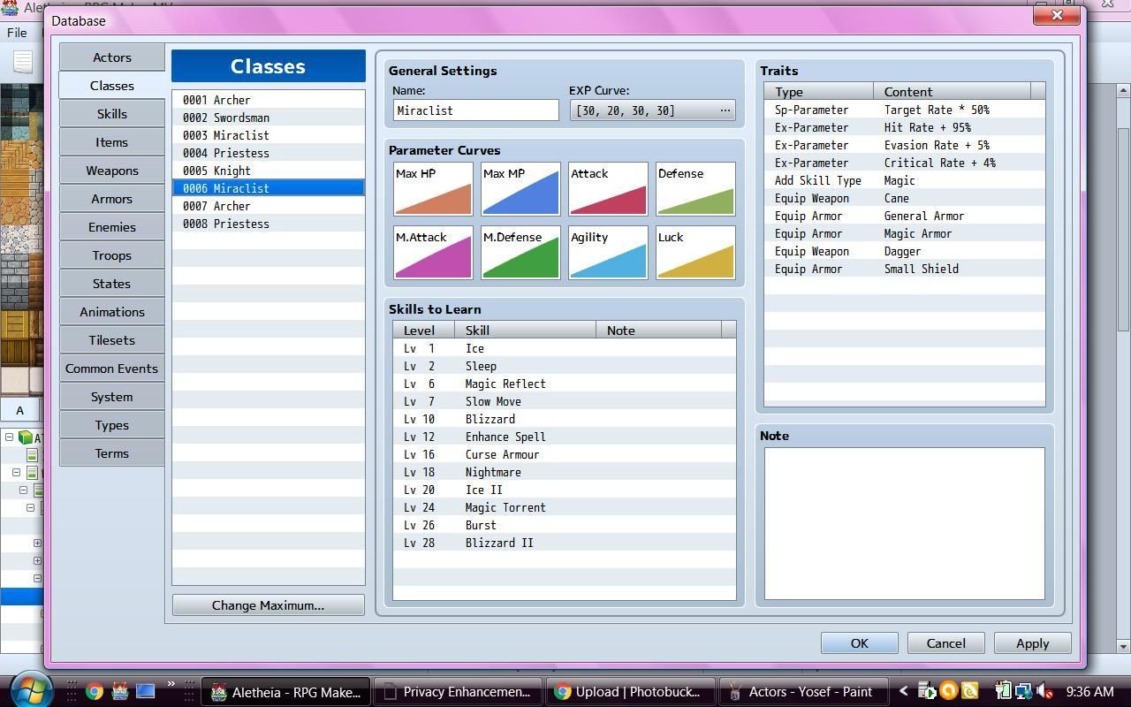Open the Luck parameter curve
Screen dimensions: 1131x707
(695, 253)
